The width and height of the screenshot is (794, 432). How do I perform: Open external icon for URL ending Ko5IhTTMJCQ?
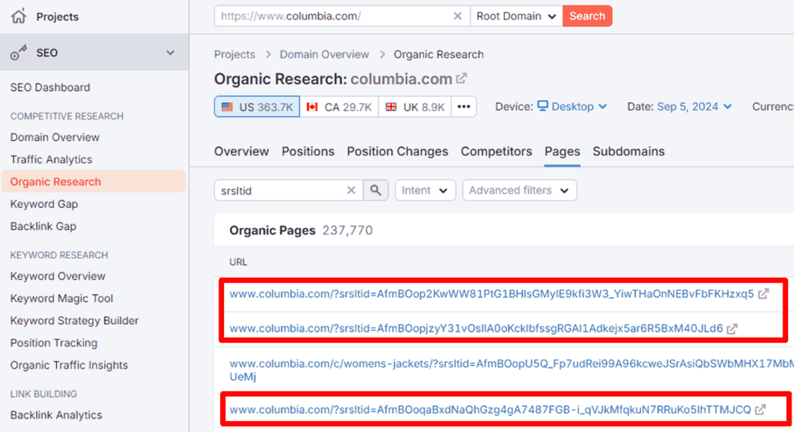pos(760,409)
